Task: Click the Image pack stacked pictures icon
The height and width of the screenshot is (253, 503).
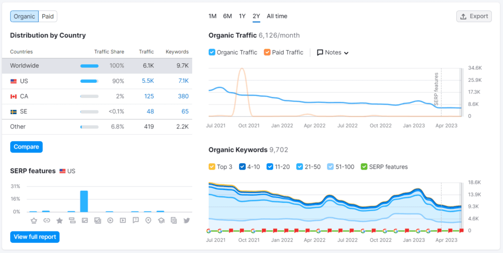Action: coord(98,220)
